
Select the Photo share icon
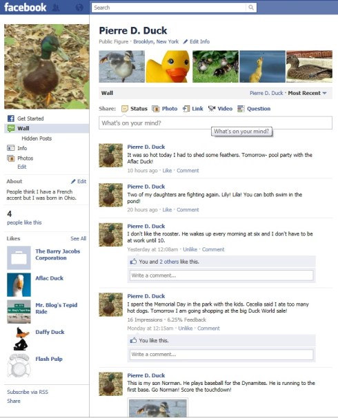coord(156,109)
